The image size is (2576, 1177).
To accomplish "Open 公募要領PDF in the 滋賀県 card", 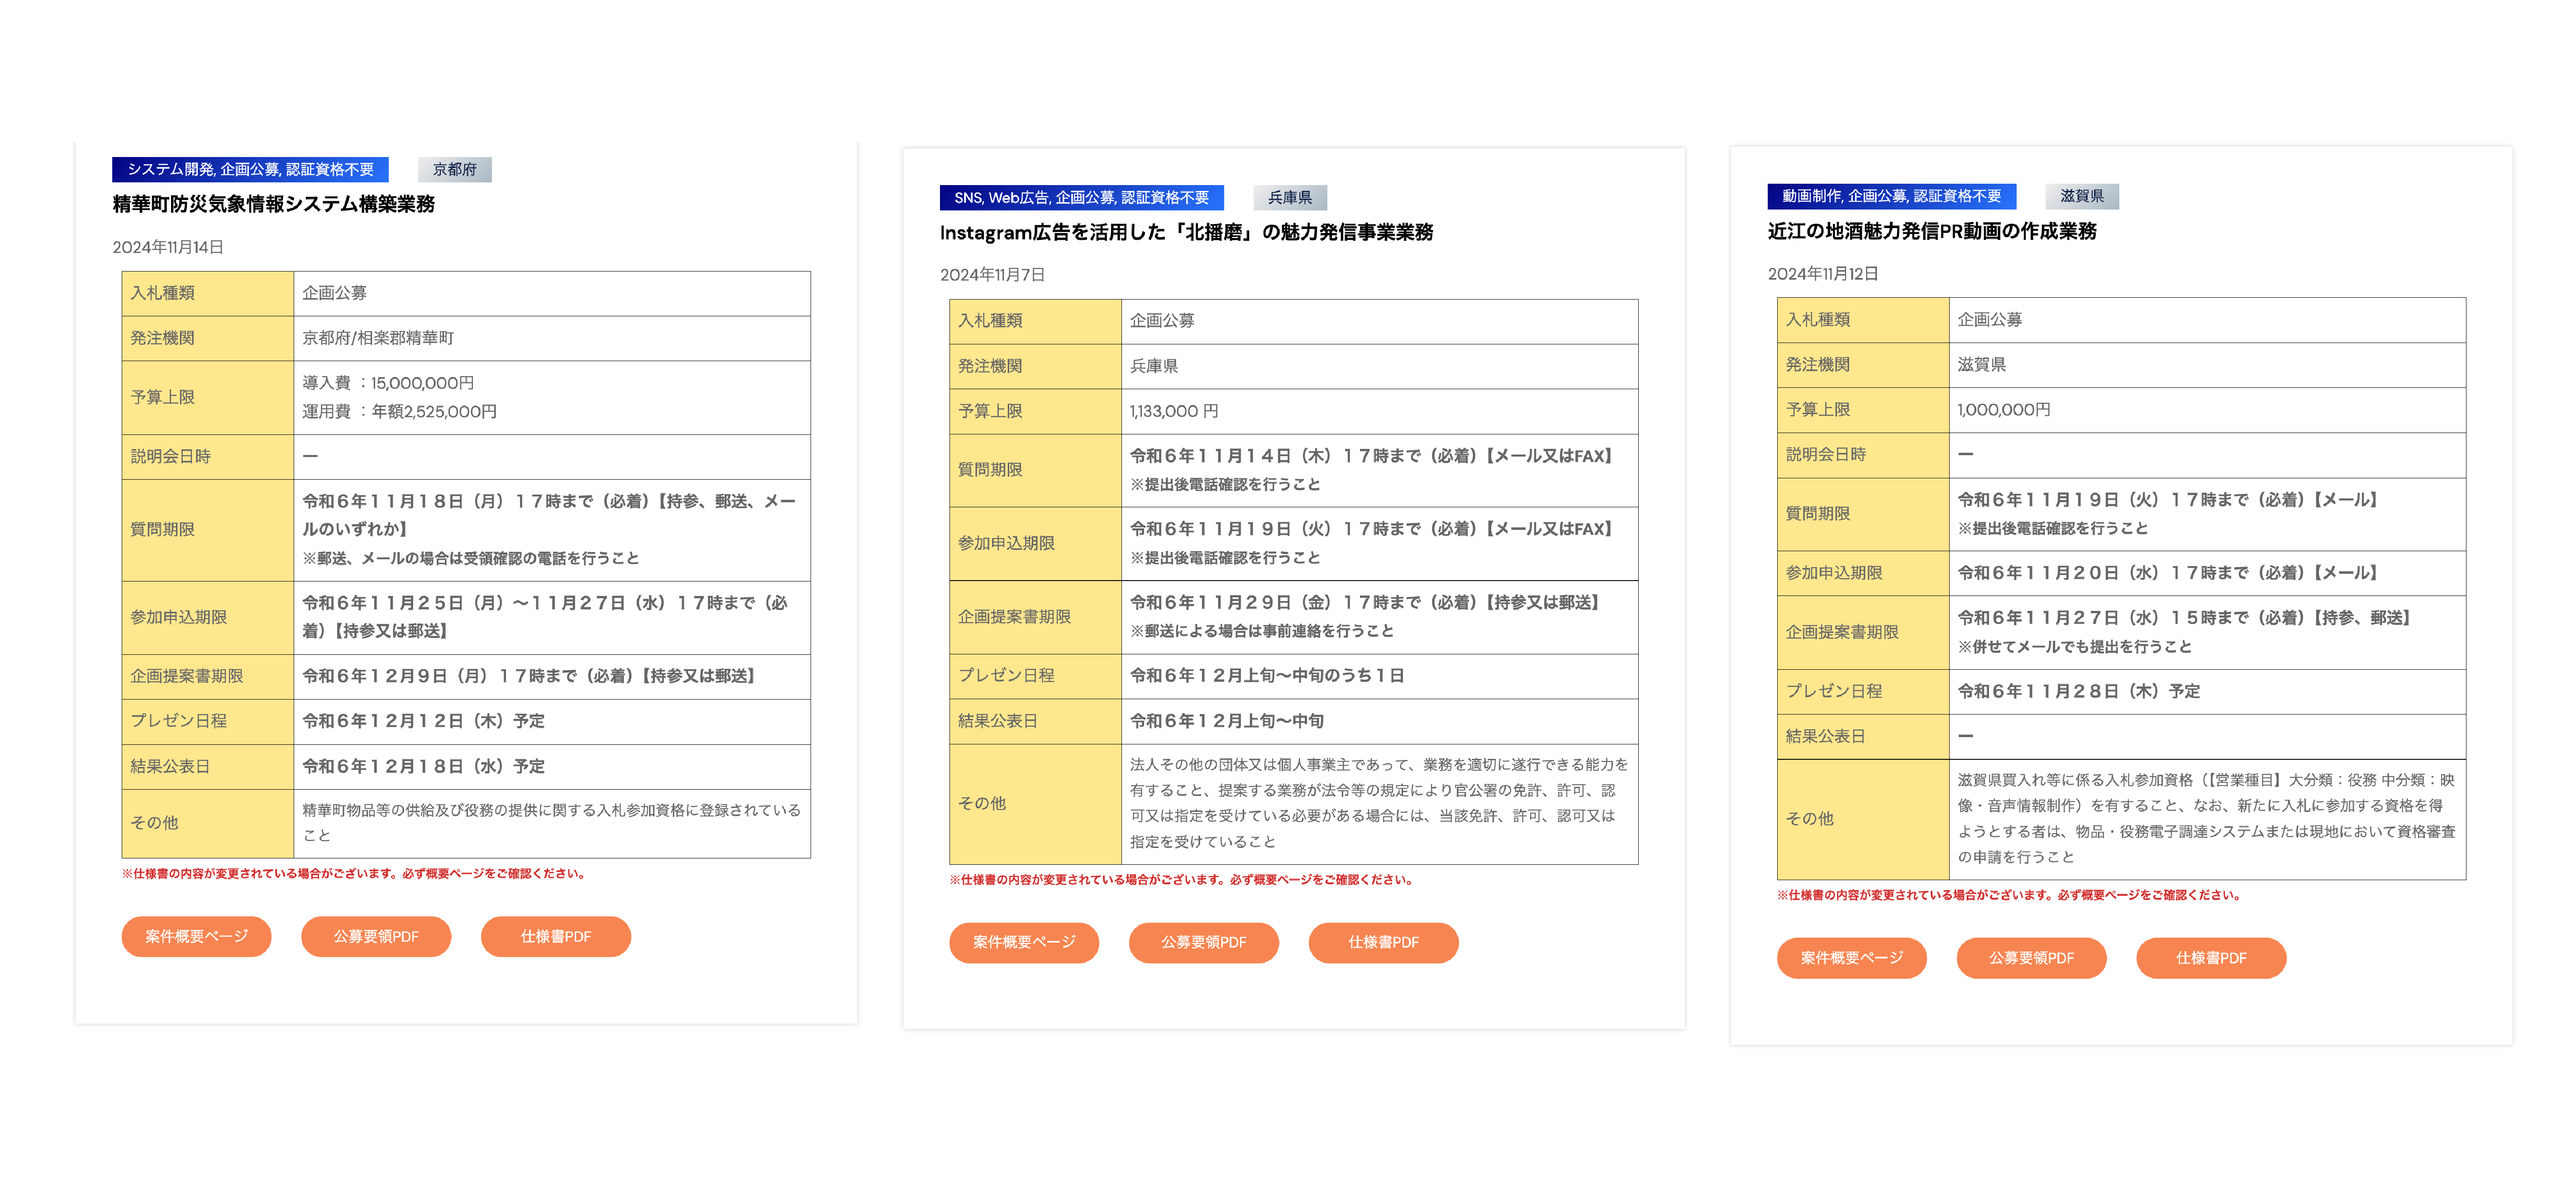I will pyautogui.click(x=2031, y=957).
